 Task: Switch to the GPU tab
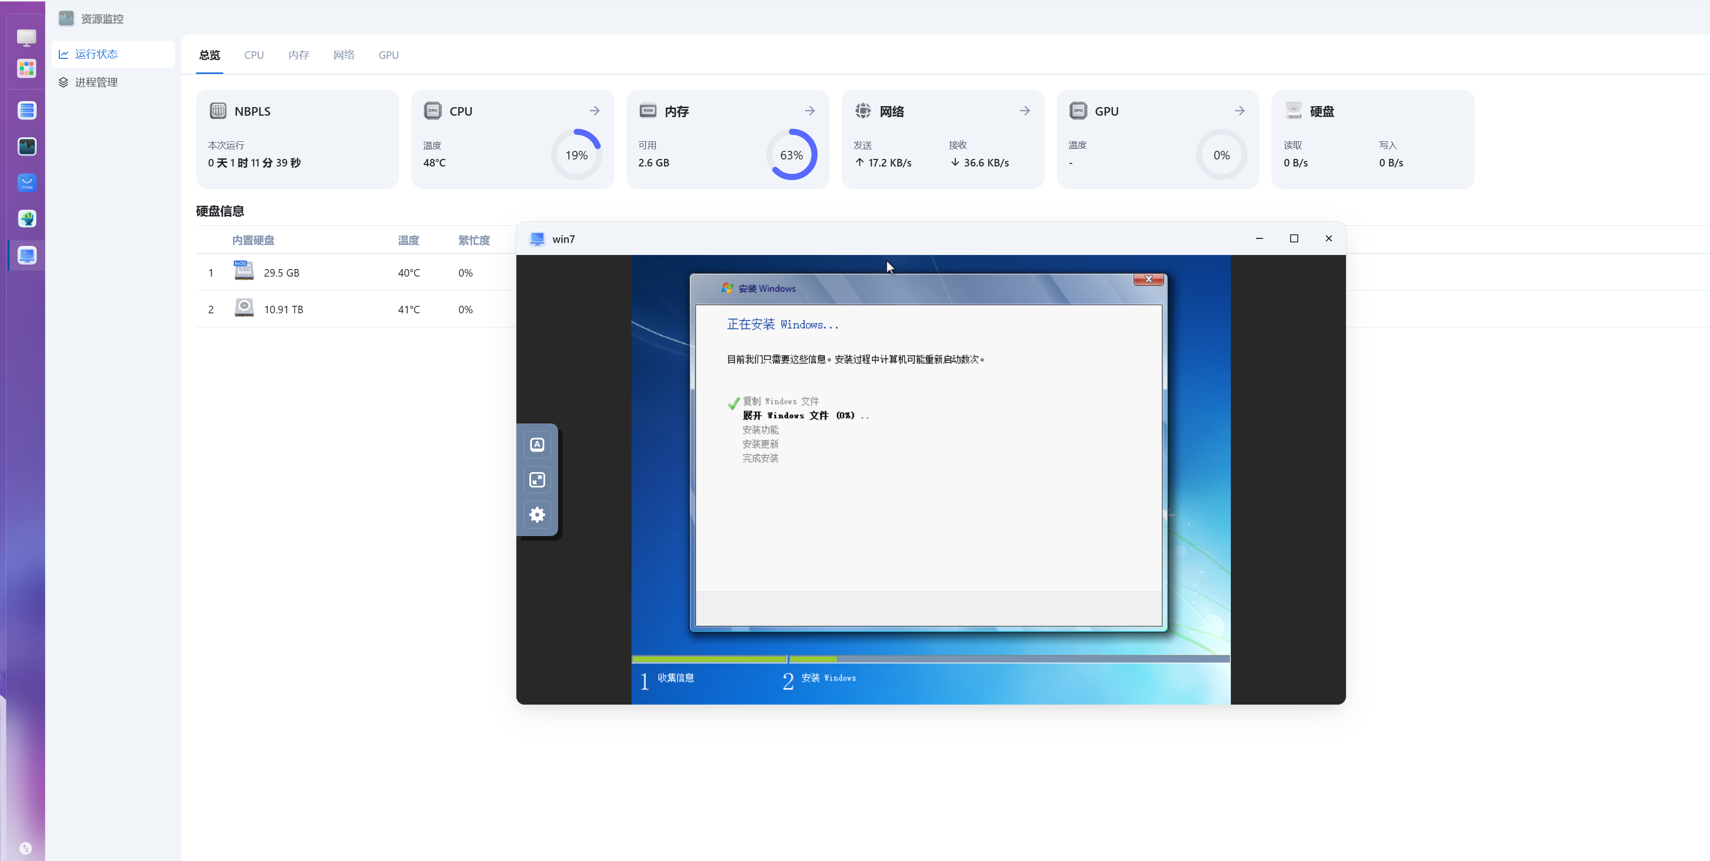click(x=388, y=55)
